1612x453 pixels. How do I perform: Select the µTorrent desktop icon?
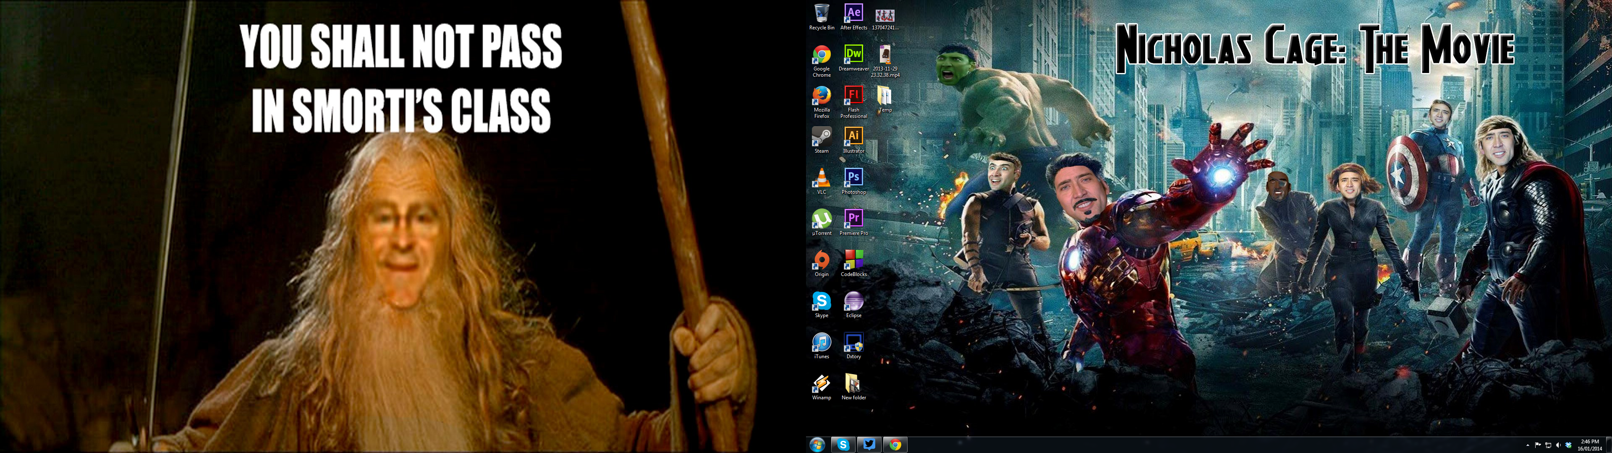pyautogui.click(x=821, y=219)
